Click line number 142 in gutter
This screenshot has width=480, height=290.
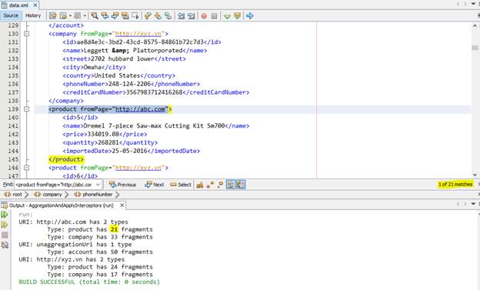click(13, 134)
